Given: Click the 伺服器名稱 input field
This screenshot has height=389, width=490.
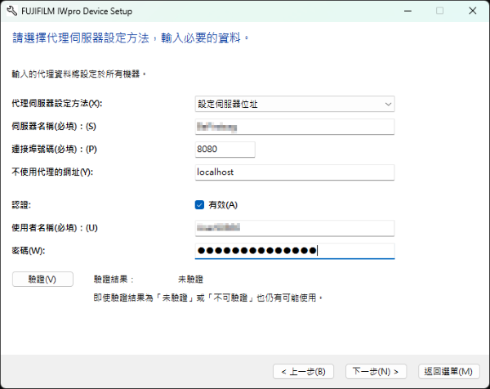Looking at the screenshot, I should [294, 127].
